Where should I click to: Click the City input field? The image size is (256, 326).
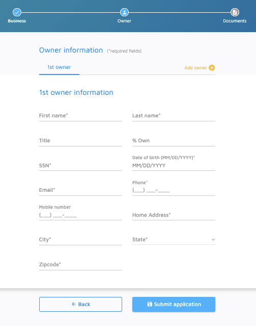tap(80, 239)
